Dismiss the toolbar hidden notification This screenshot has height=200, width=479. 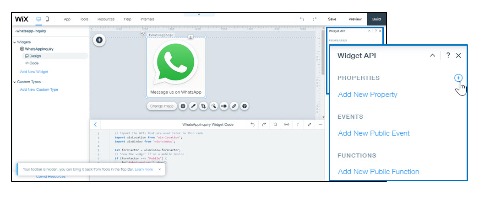pyautogui.click(x=159, y=169)
